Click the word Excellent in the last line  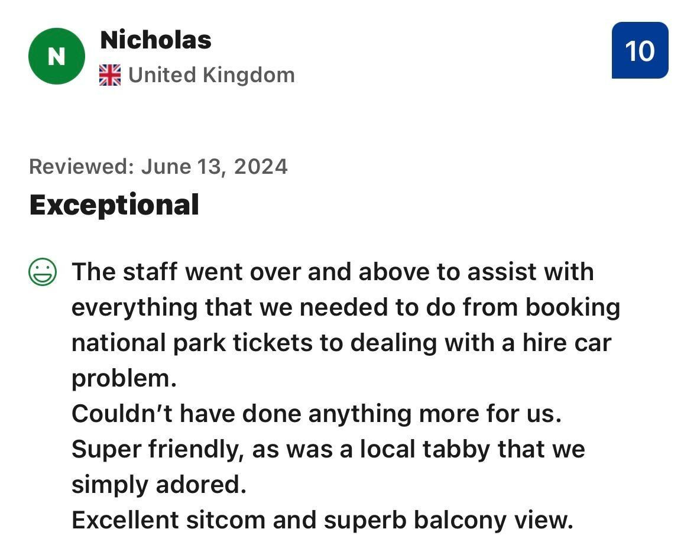(125, 520)
